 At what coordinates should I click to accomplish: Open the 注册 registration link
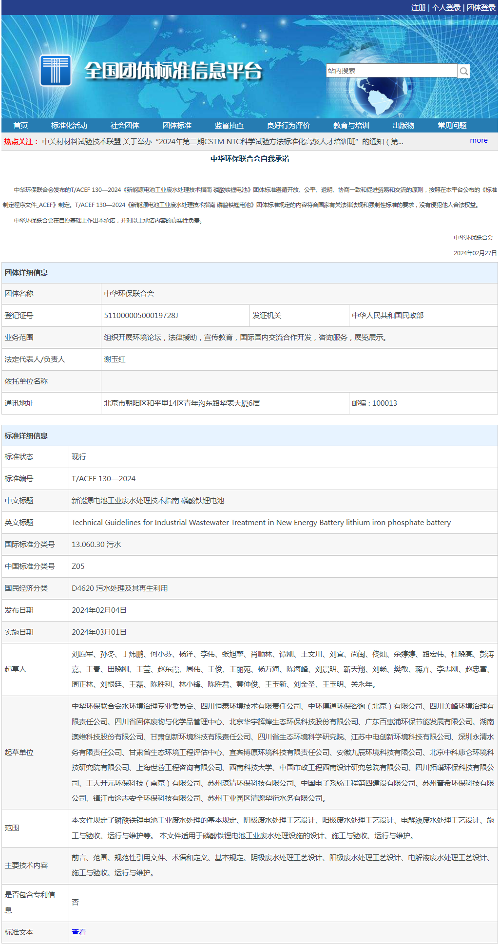418,8
